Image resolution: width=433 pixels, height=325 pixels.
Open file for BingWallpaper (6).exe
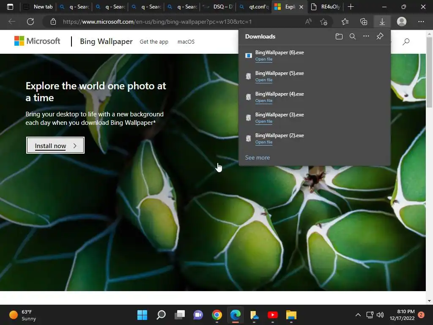(x=264, y=59)
